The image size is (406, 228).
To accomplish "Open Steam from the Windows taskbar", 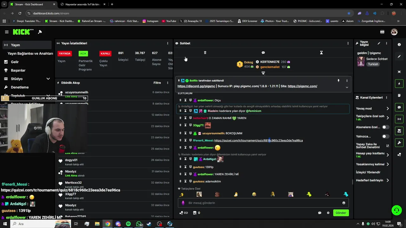I will [x=149, y=224].
